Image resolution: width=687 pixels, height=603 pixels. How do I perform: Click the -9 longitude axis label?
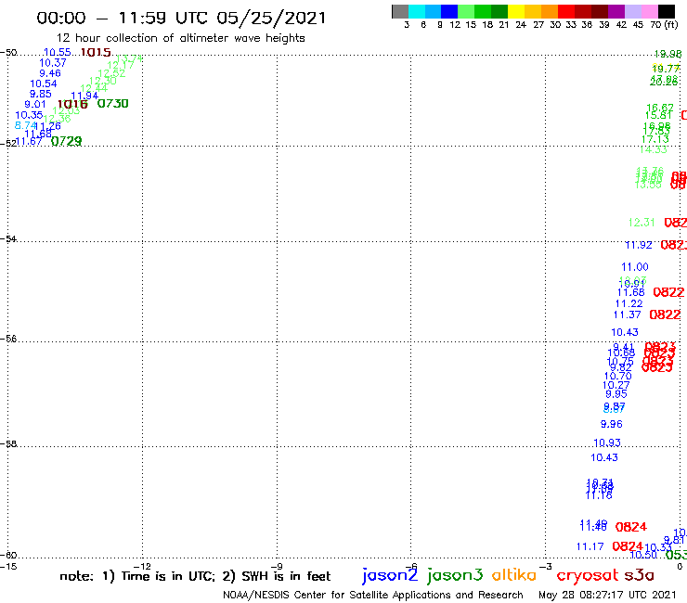click(277, 567)
